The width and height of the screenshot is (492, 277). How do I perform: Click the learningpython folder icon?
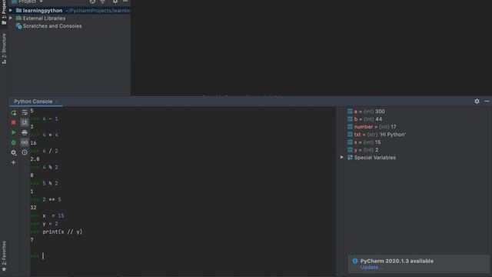(18, 10)
